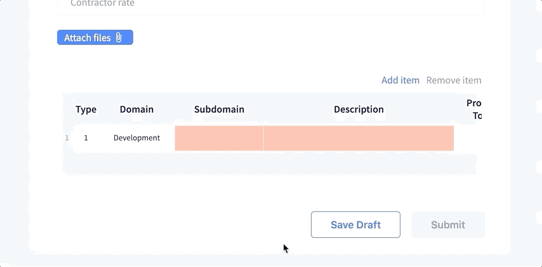Click the greyed-out Submit button
Screen dimensions: 542x267
(448, 225)
